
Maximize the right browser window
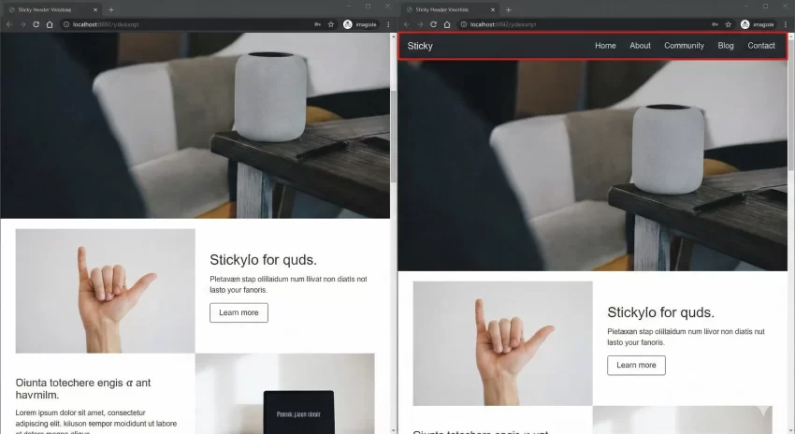[766, 7]
